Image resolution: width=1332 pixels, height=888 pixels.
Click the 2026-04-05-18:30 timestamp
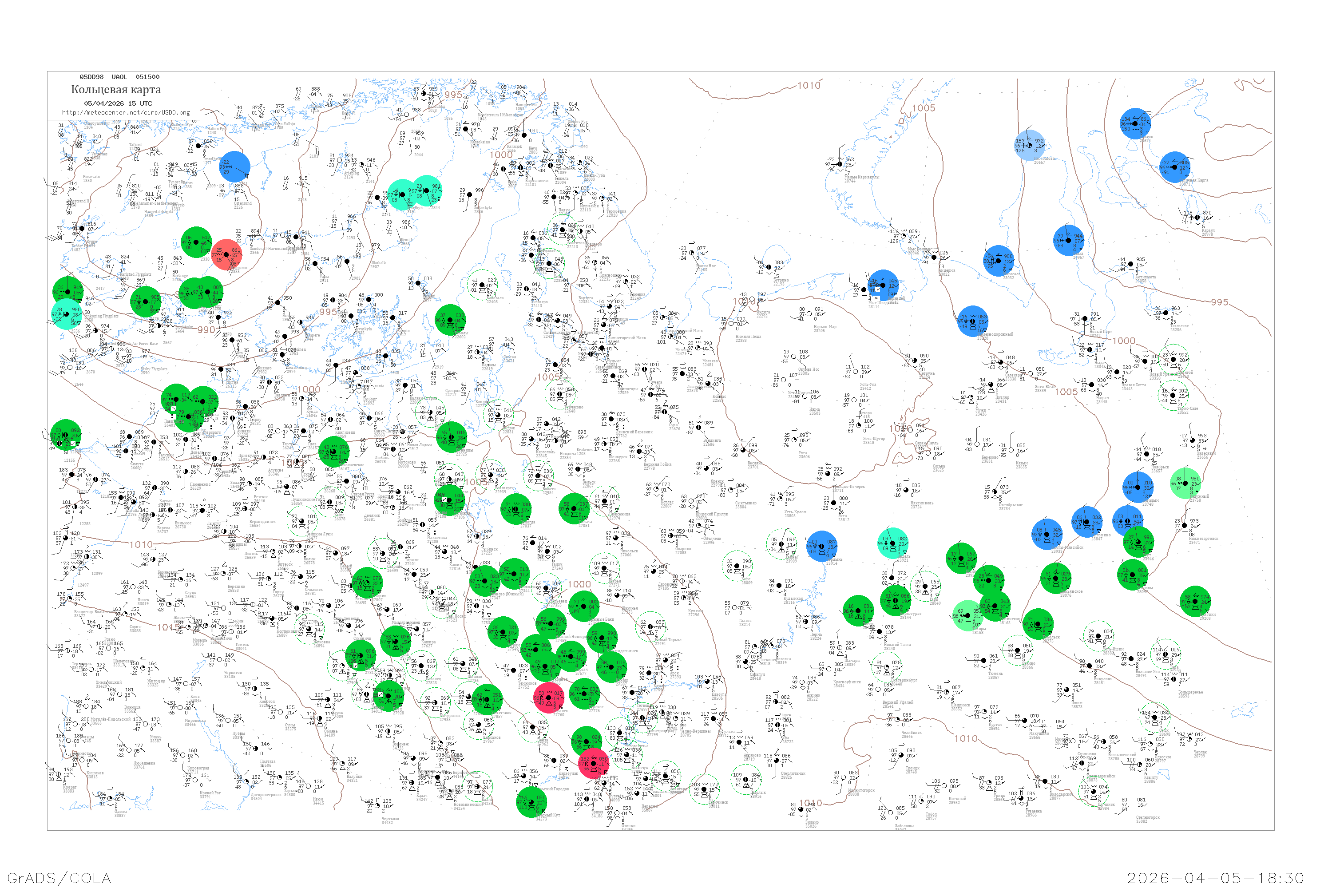coord(1215,878)
